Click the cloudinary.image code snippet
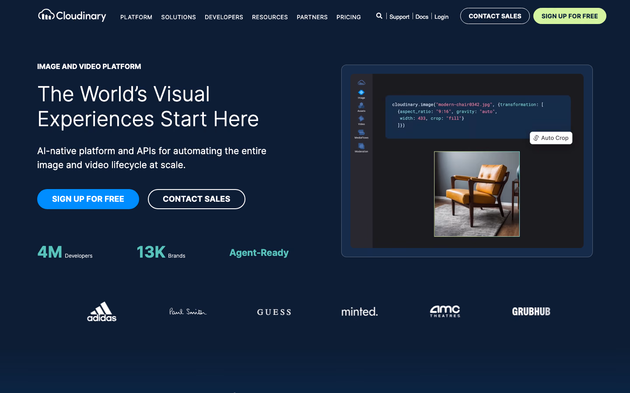This screenshot has height=393, width=630. click(478, 117)
